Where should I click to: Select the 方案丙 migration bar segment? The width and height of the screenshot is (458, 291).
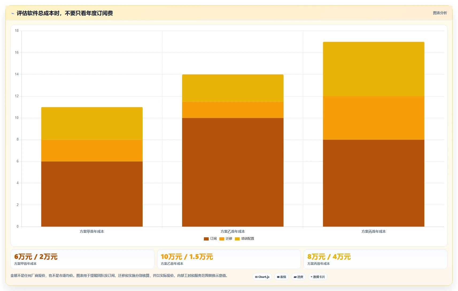coord(374,118)
